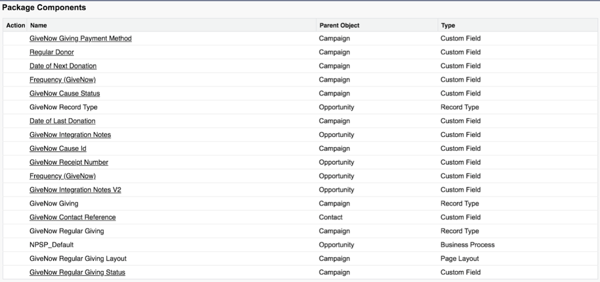Image resolution: width=600 pixels, height=282 pixels.
Task: Select the NPSP_Default name text
Action: [x=51, y=245]
